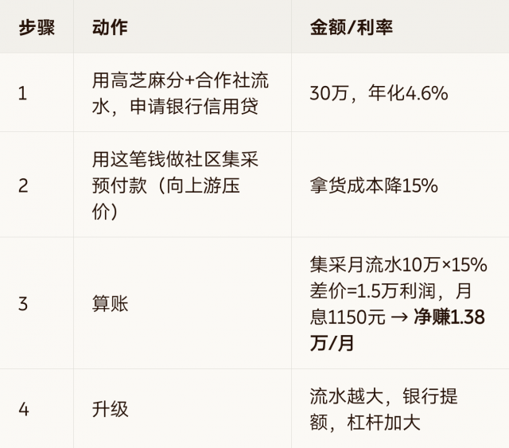
Task: Click the 集采月流水10万×15% line
Action: (x=398, y=264)
